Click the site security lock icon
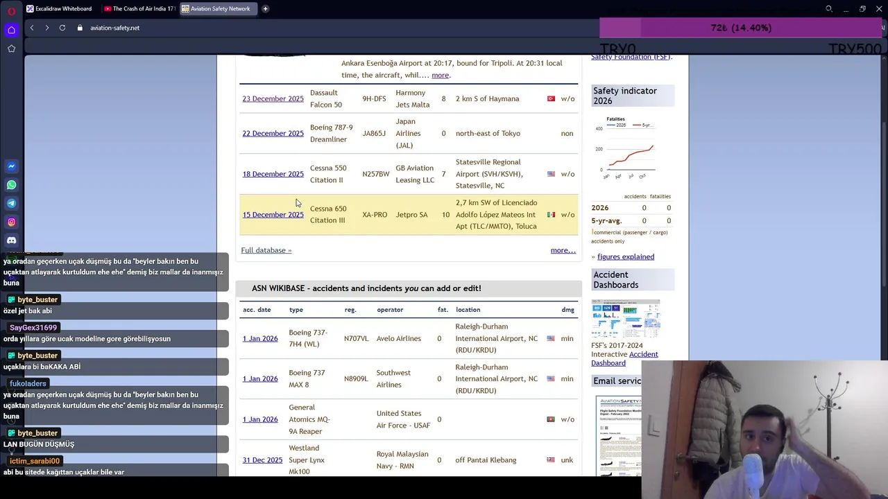Screen dimensions: 888x499 pyautogui.click(x=80, y=28)
